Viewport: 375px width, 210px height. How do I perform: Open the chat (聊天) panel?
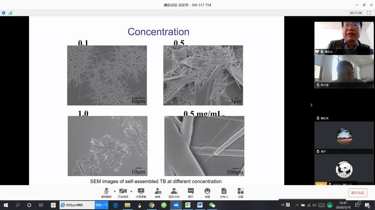pos(190,192)
